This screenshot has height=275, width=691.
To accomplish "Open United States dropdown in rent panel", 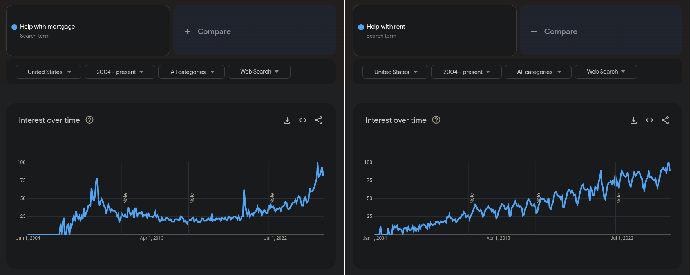I will point(395,72).
